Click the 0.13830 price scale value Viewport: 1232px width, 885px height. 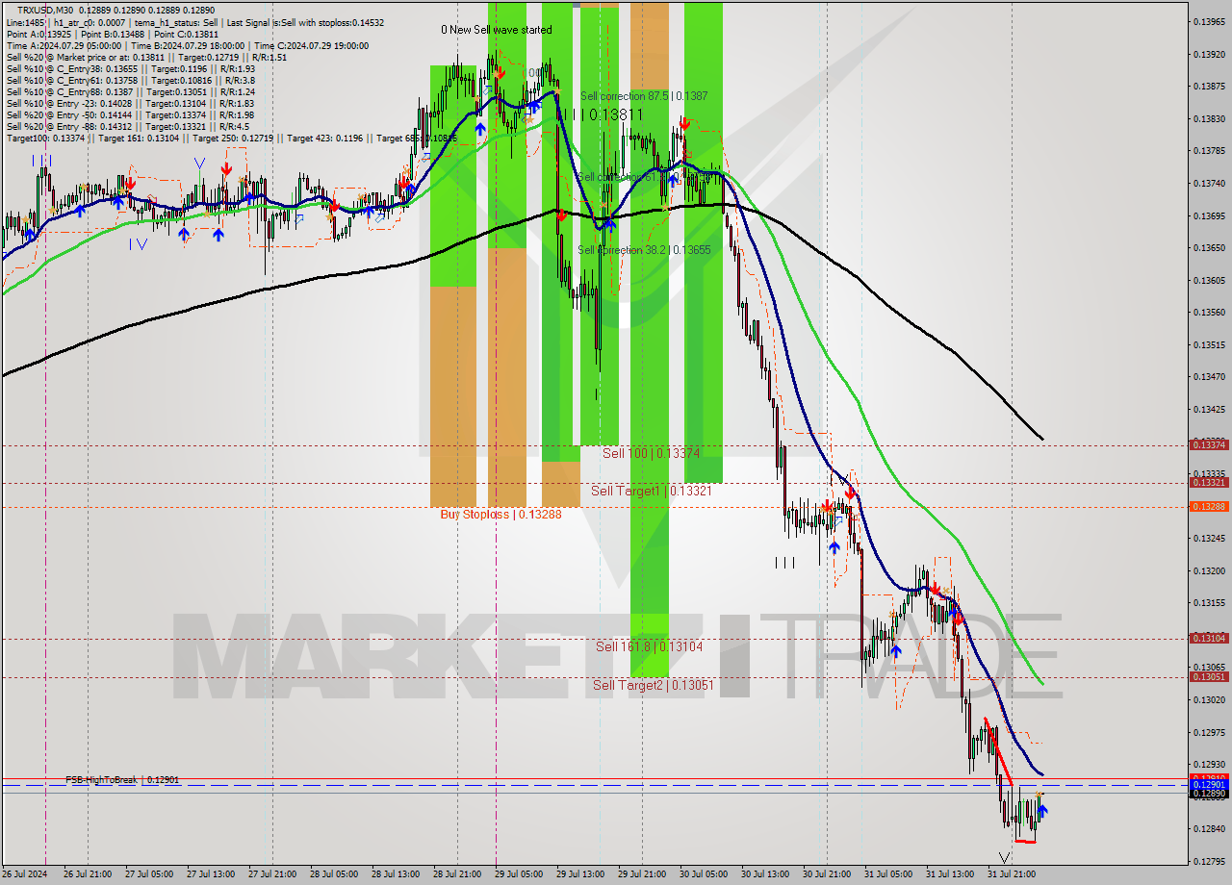coord(1209,118)
